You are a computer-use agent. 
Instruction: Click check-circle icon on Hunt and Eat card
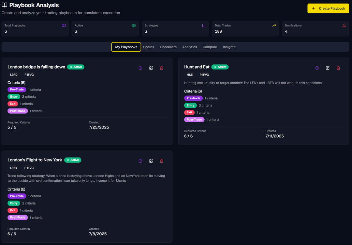(x=317, y=68)
